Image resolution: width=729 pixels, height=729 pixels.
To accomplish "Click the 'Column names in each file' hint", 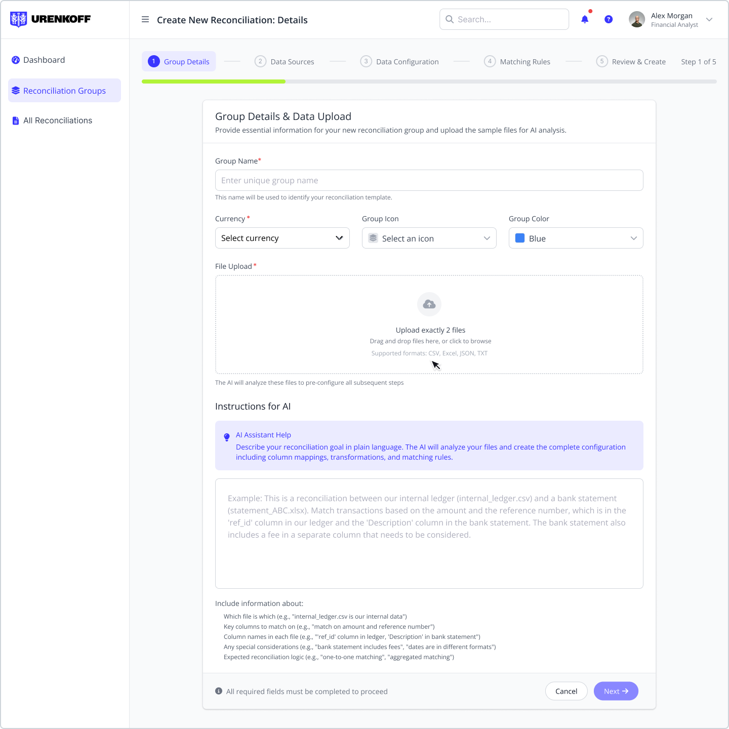I will 352,637.
